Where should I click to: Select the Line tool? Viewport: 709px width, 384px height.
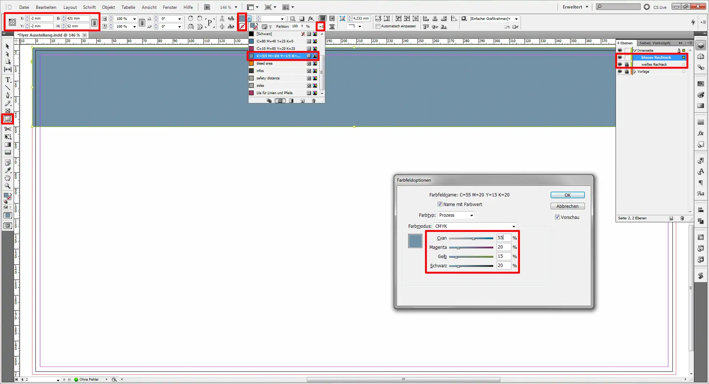[7, 88]
